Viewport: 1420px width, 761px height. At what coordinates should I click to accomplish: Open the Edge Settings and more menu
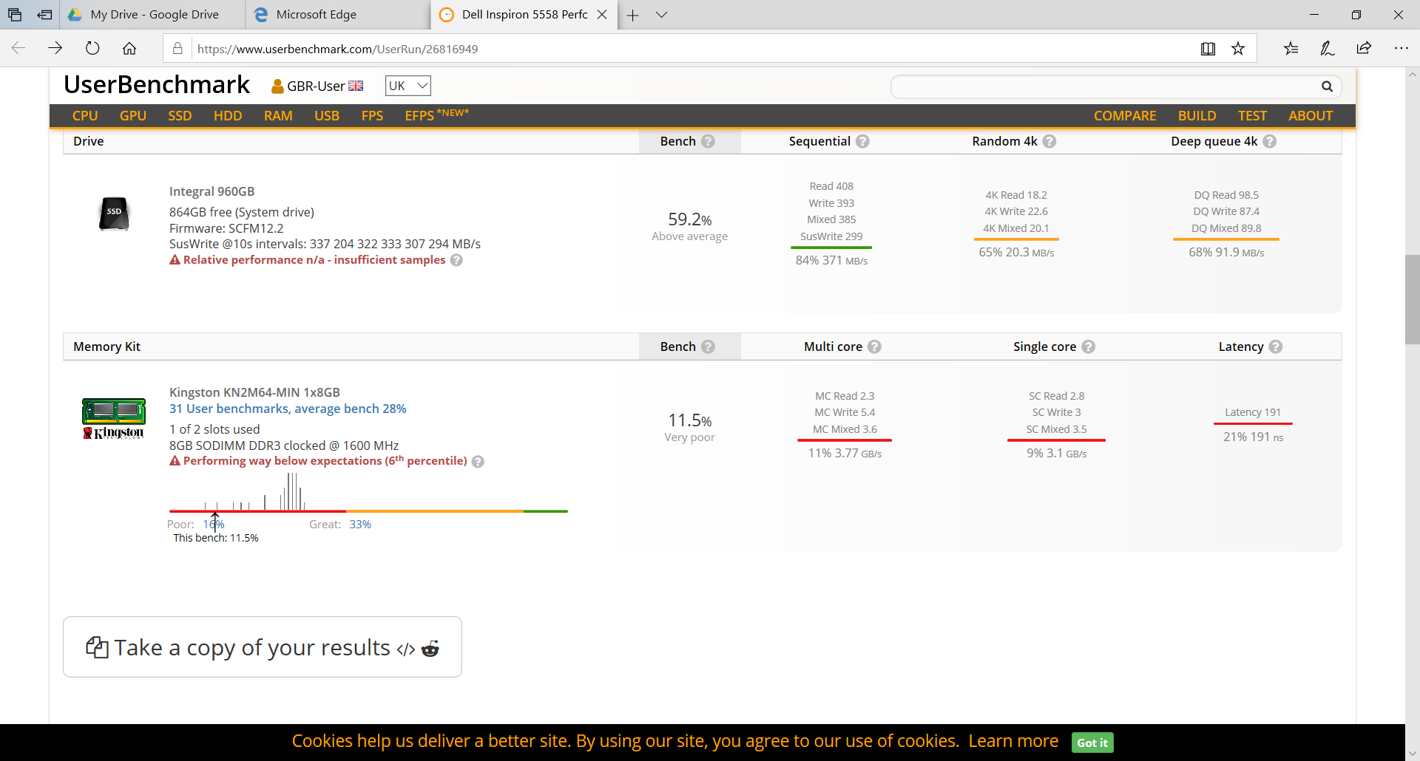click(1401, 49)
